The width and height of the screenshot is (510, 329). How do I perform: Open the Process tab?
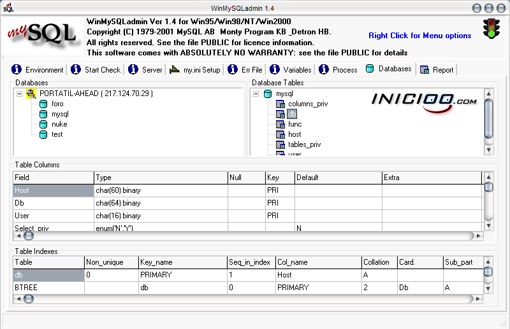(x=338, y=69)
